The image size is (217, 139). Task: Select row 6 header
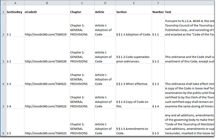click(x=3, y=122)
